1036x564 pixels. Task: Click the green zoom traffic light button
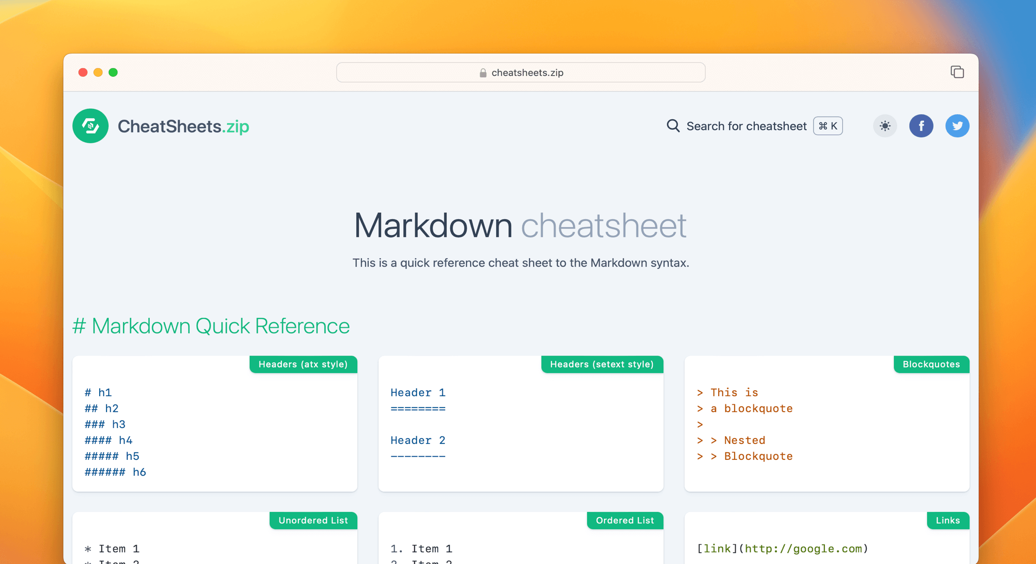pos(113,72)
